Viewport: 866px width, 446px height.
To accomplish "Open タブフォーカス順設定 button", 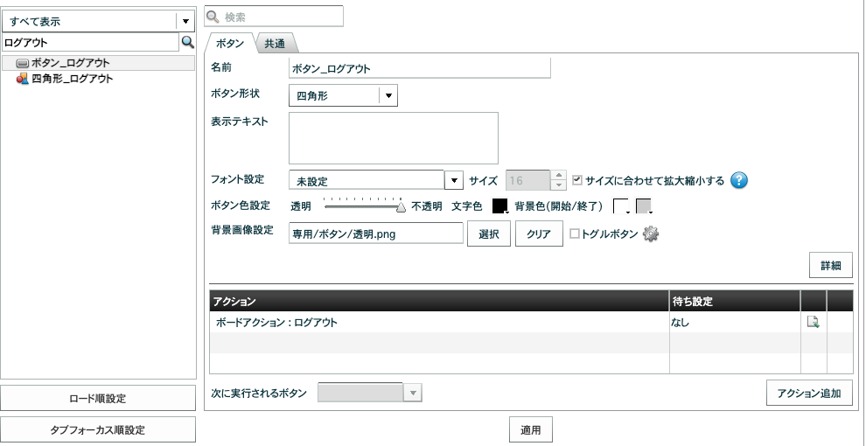I will [x=98, y=429].
